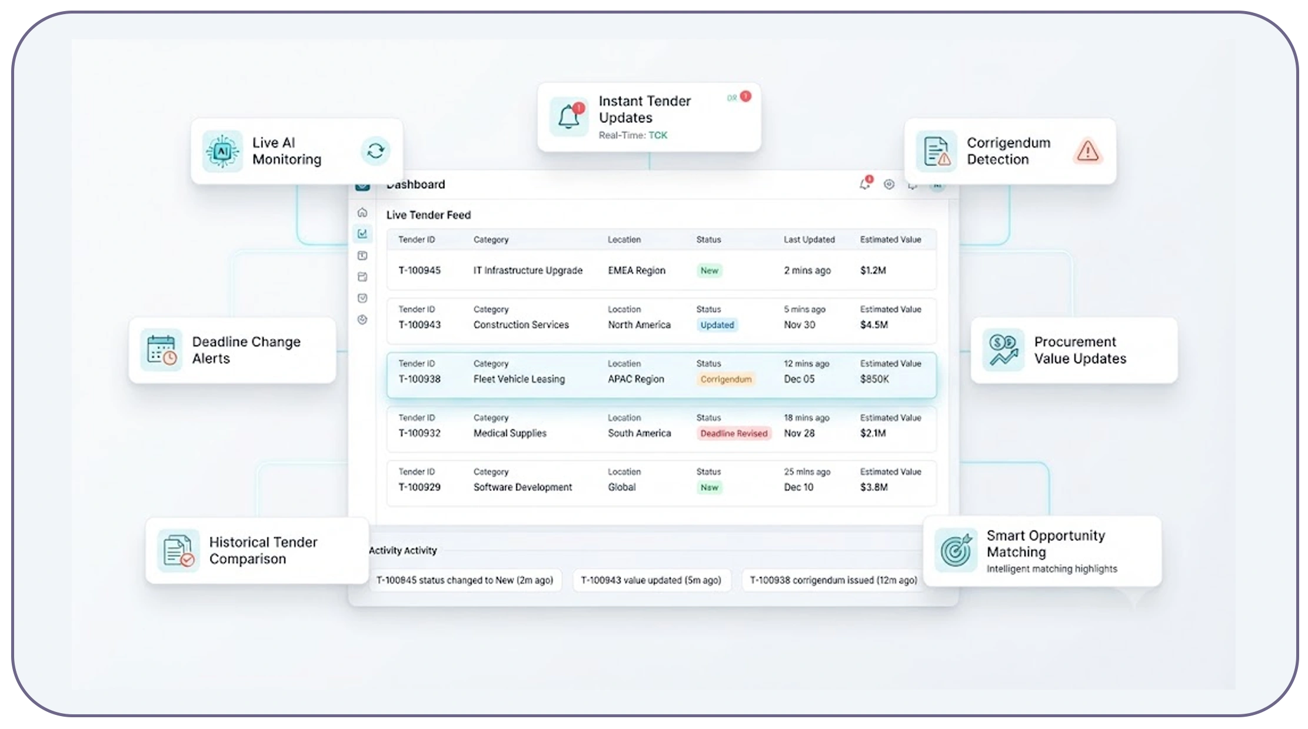Click Medical Supplies category
Viewport: 1308px width, 729px height.
point(510,433)
